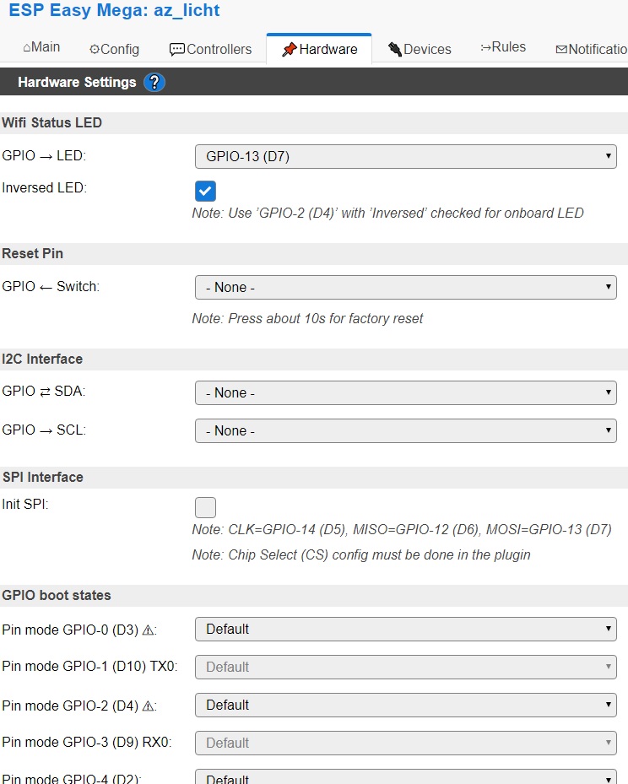
Task: Click the gear icon on the Config tab
Action: coord(95,49)
